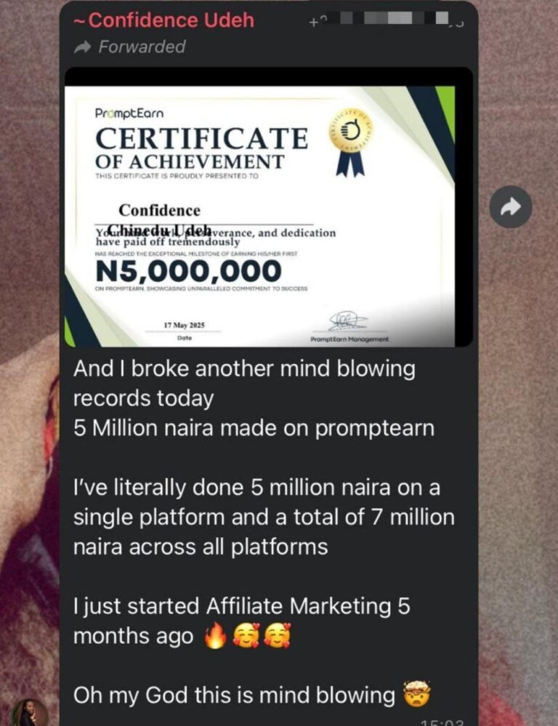The width and height of the screenshot is (558, 726).
Task: Click the fire emoji in the message
Action: [x=215, y=636]
